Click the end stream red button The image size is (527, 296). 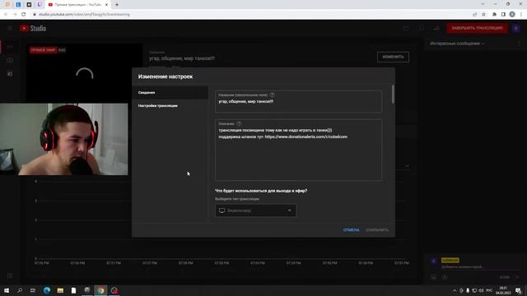point(477,28)
